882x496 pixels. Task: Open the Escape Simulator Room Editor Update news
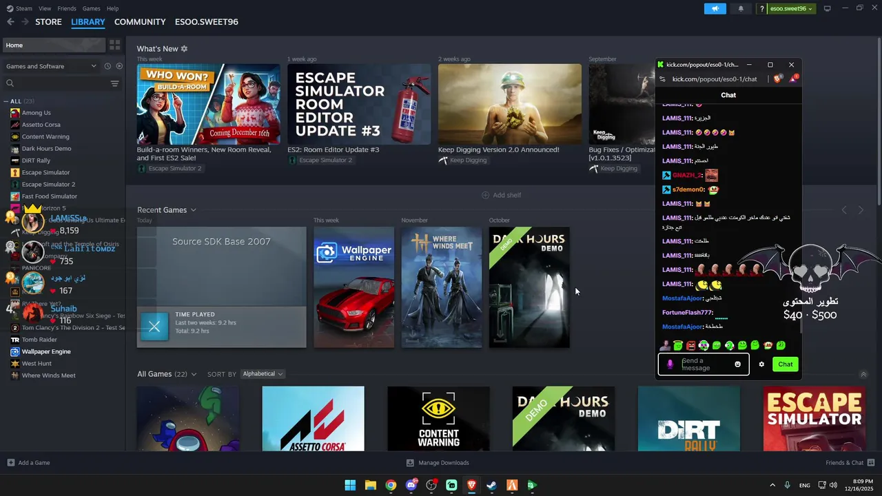359,105
